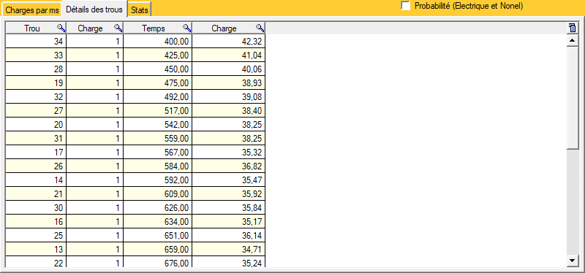Select cell with hole number 31
Viewport: 585px width, 273px height.
(36, 138)
